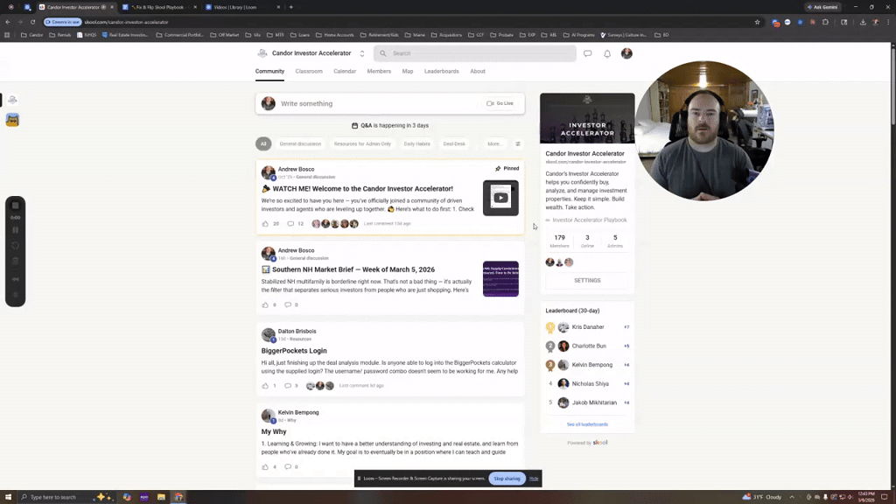The height and width of the screenshot is (504, 896).
Task: Open the Map tab
Action: point(408,72)
